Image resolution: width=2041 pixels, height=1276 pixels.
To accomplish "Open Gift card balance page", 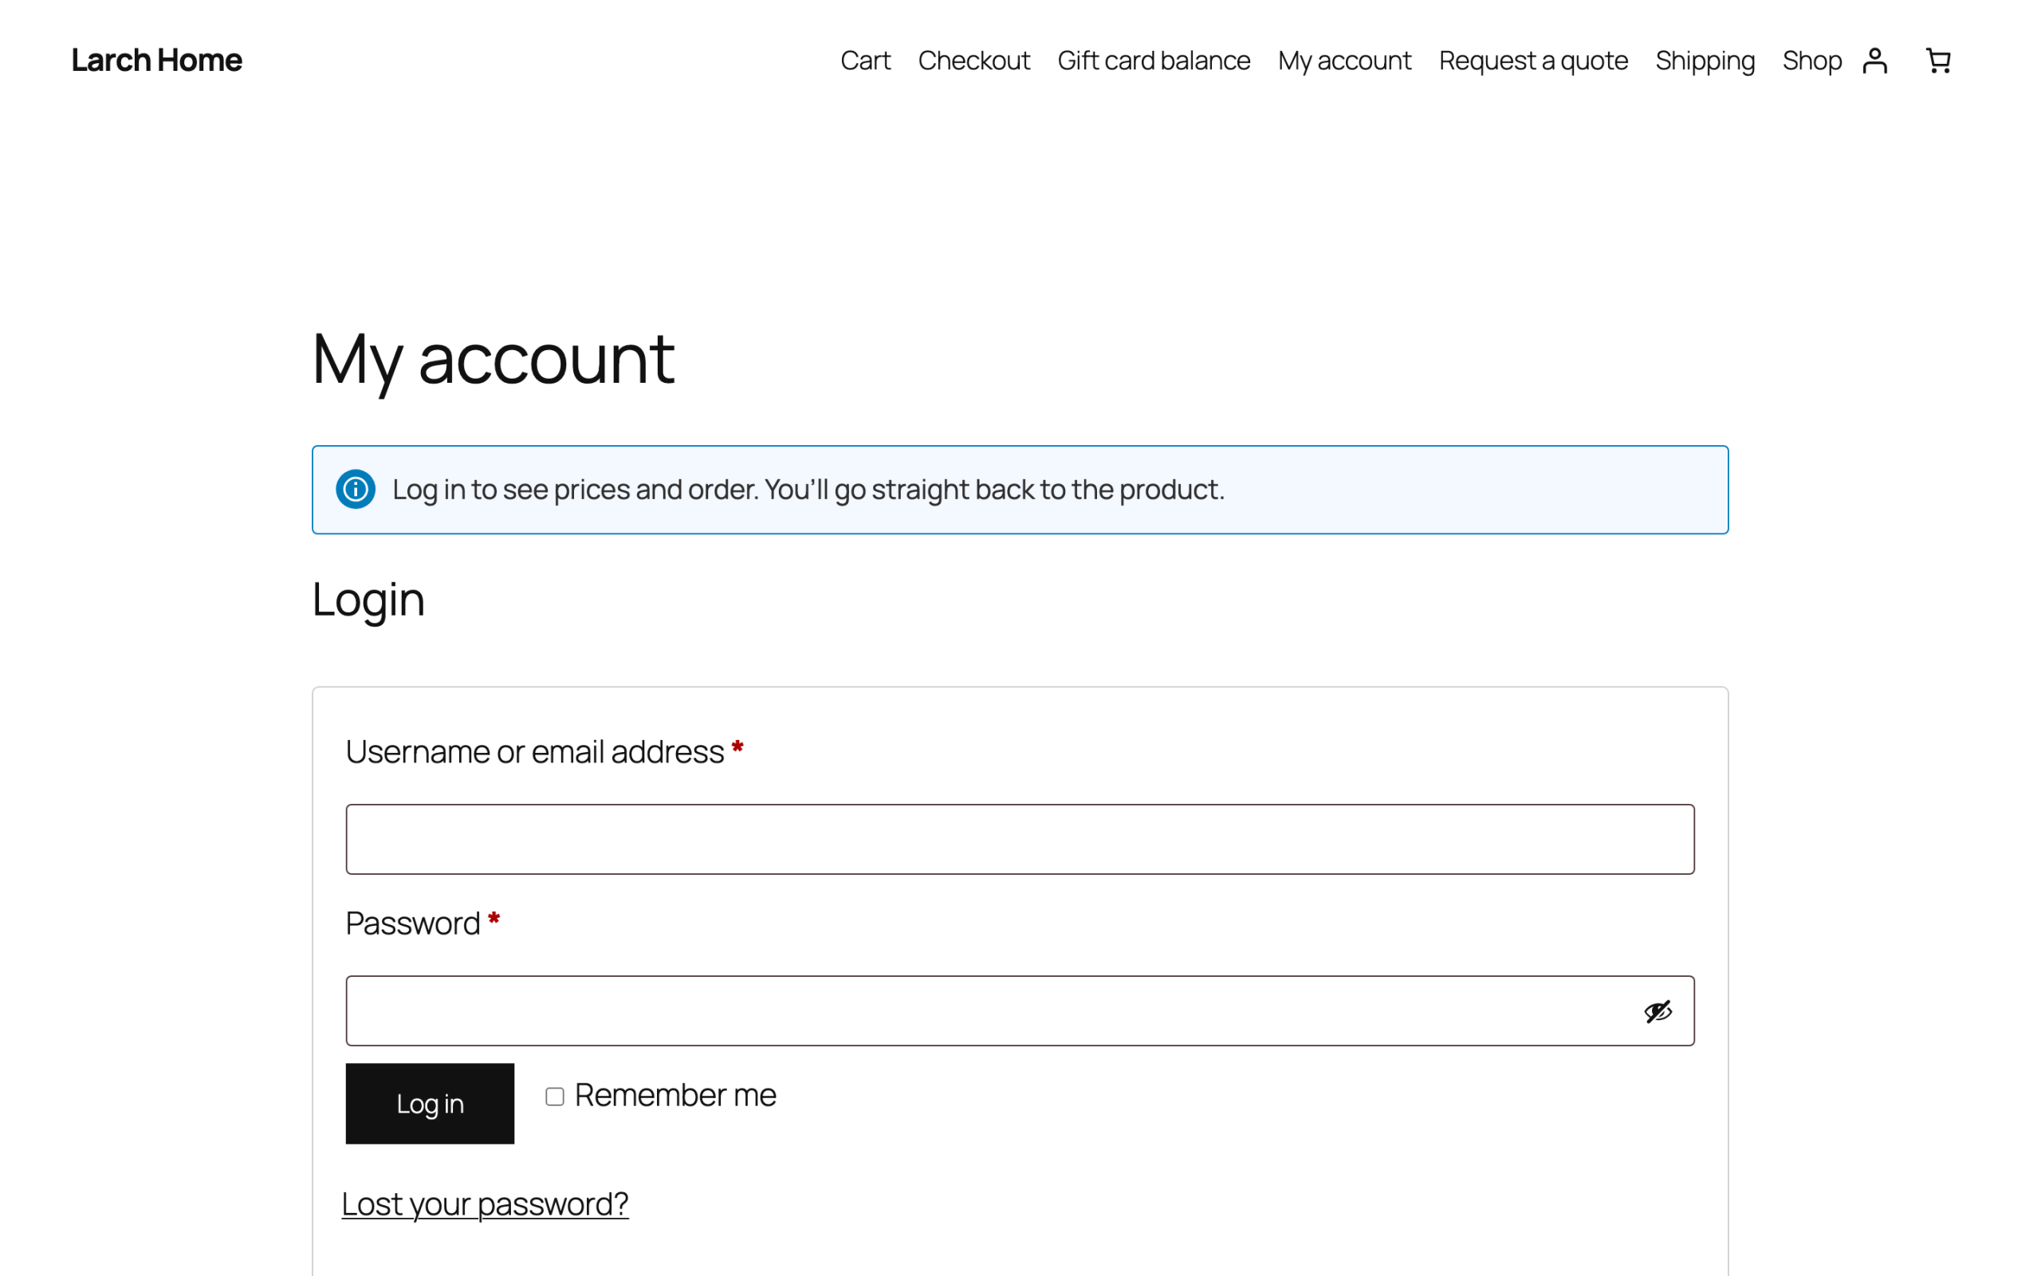I will pos(1154,61).
